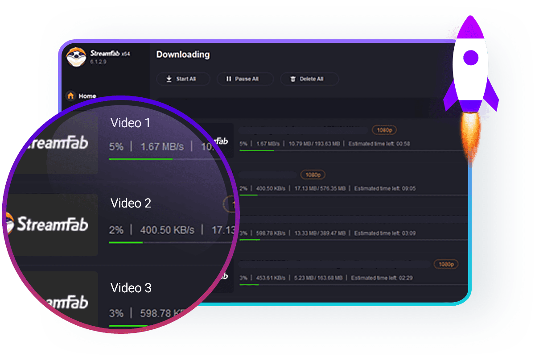The height and width of the screenshot is (357, 535).
Task: Click the 'Downloading' page heading
Action: pyautogui.click(x=183, y=54)
